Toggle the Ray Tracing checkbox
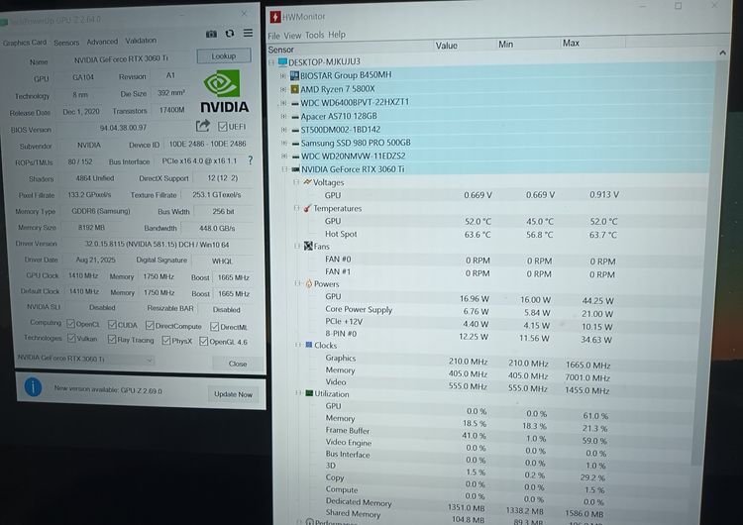 tap(112, 339)
